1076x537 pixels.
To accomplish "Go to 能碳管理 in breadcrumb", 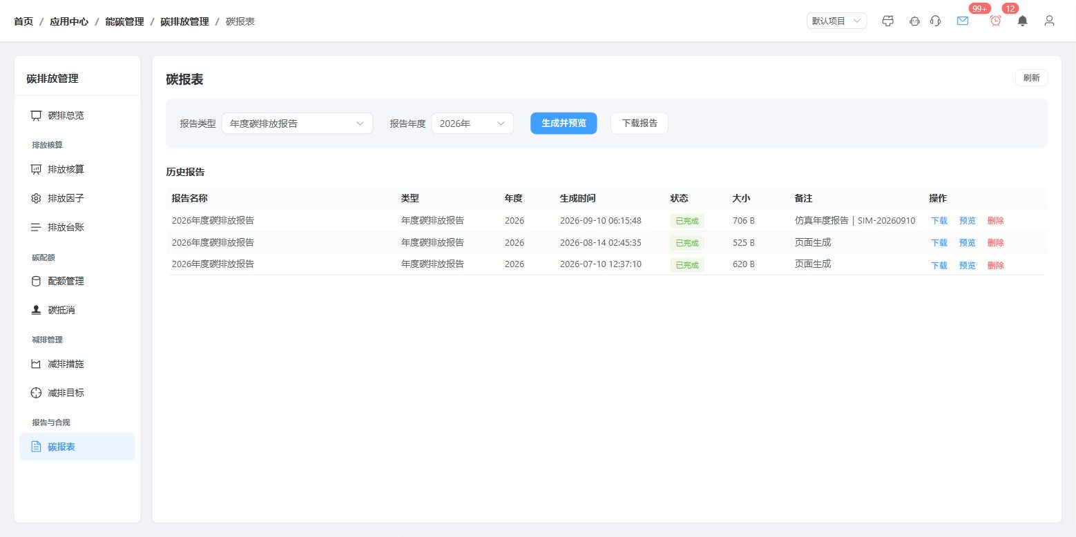I will coord(124,21).
